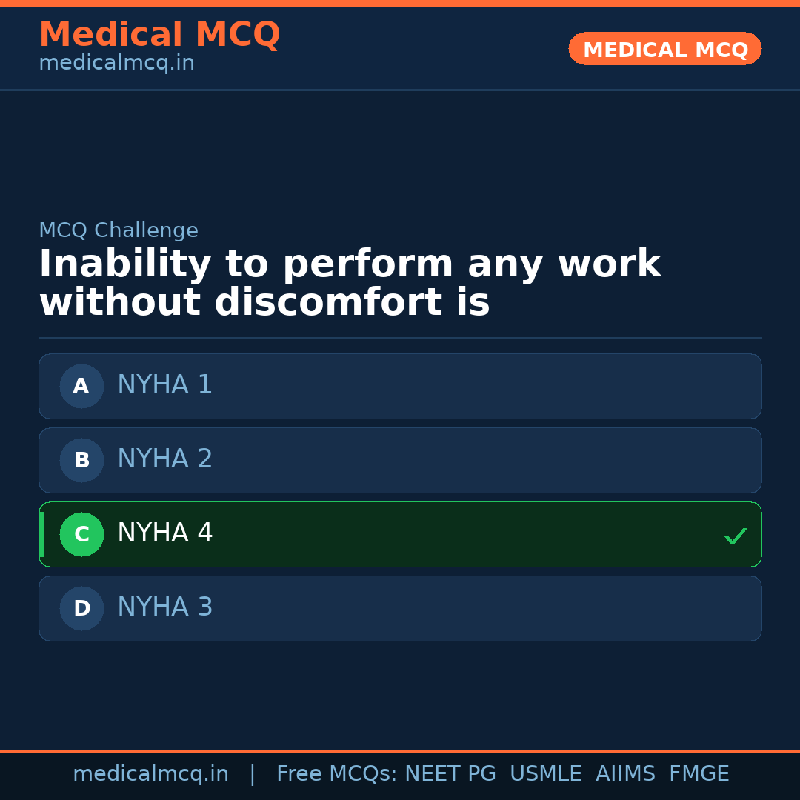800x800 pixels.
Task: Select answer option NYHA 1
Action: [x=400, y=386]
